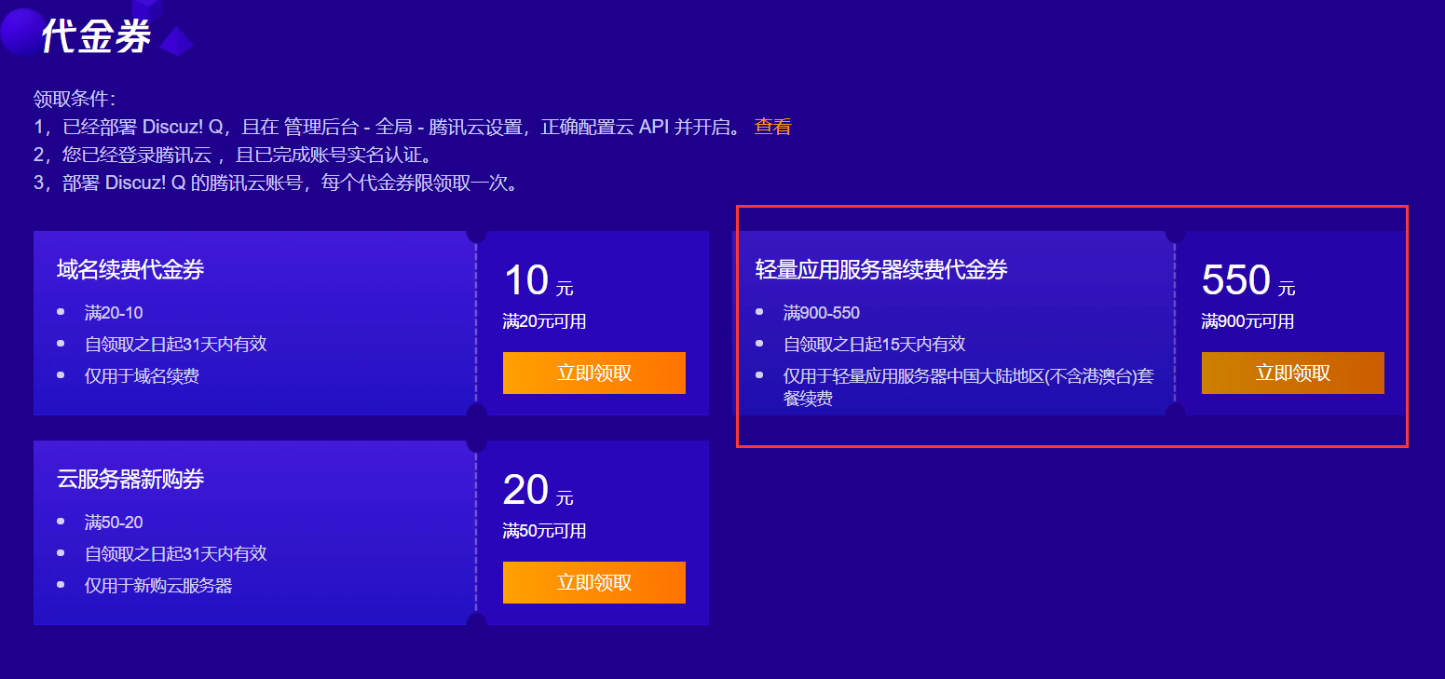The width and height of the screenshot is (1445, 679).
Task: Click the 仅用于域名续费 text
Action: [142, 376]
